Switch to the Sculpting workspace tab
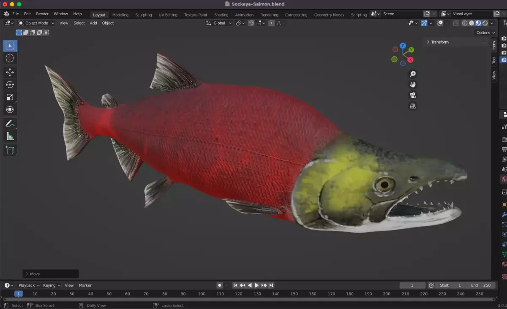This screenshot has width=507, height=309. 144,15
